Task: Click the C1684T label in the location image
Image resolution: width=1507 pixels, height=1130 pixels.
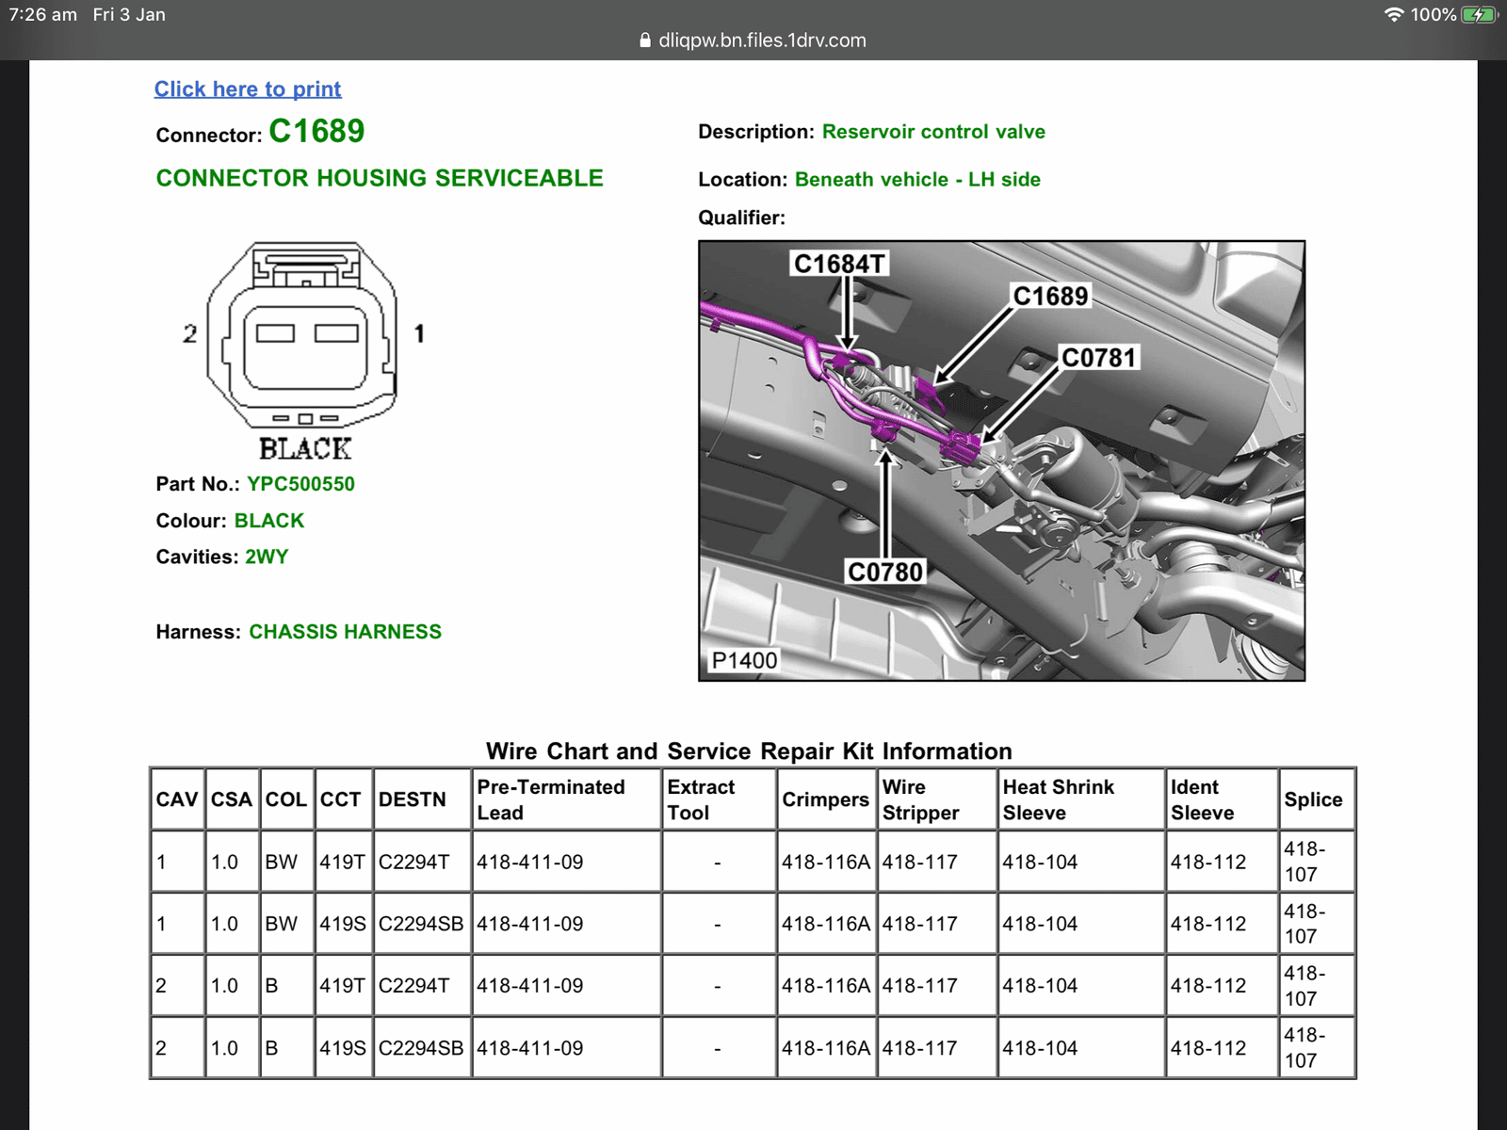Action: point(839,264)
